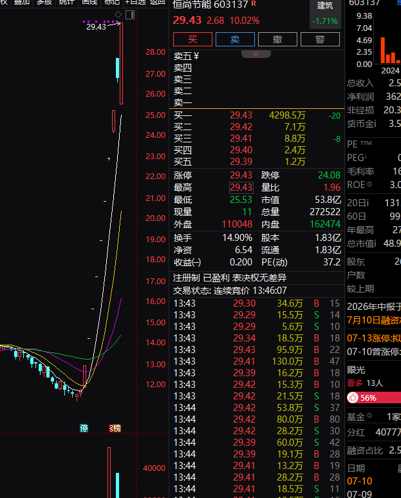The width and height of the screenshot is (401, 498).
Task: Click the trade row with 80.0万 volume
Action: [x=257, y=419]
